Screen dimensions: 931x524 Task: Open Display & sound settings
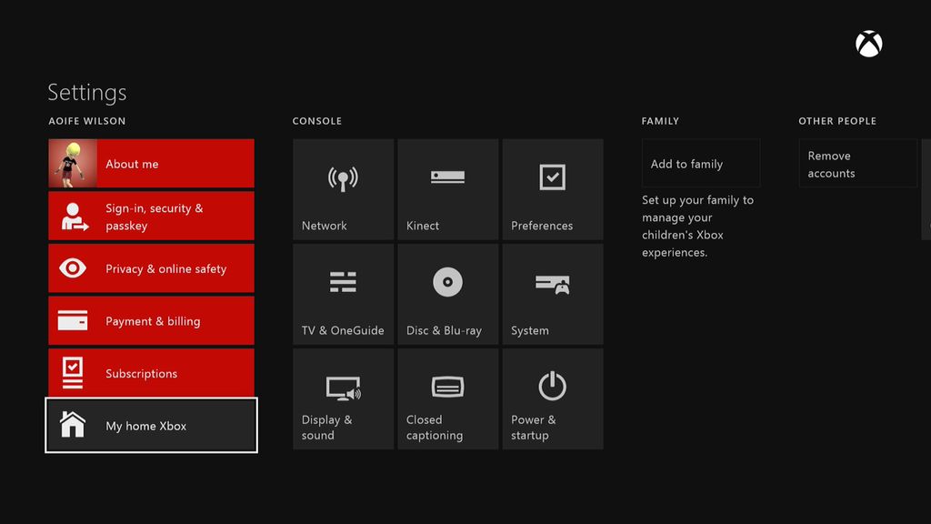click(343, 398)
